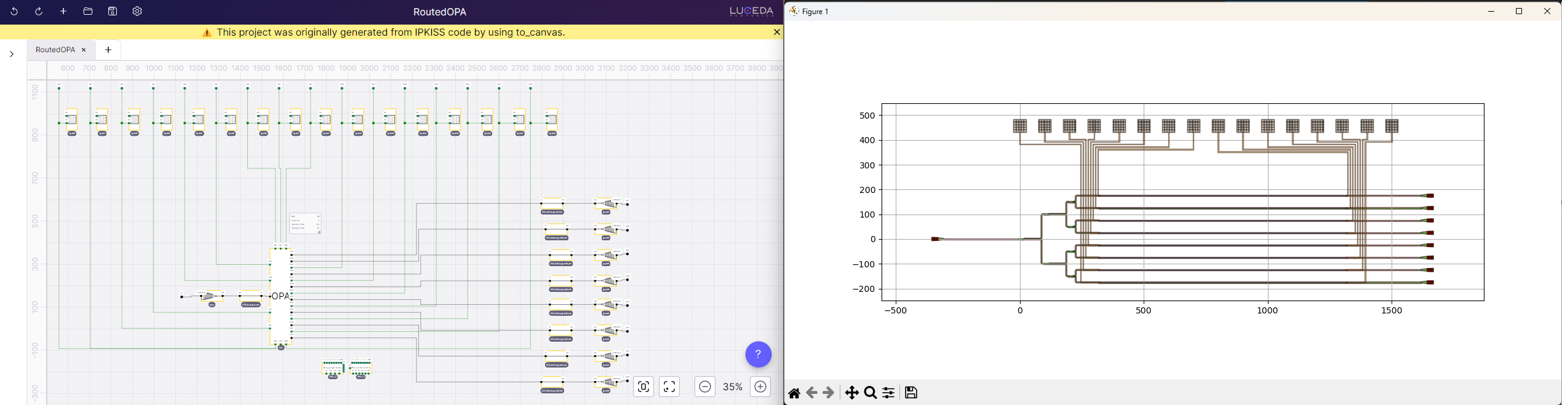Add a new canvas tab
1562x405 pixels.
(x=108, y=50)
